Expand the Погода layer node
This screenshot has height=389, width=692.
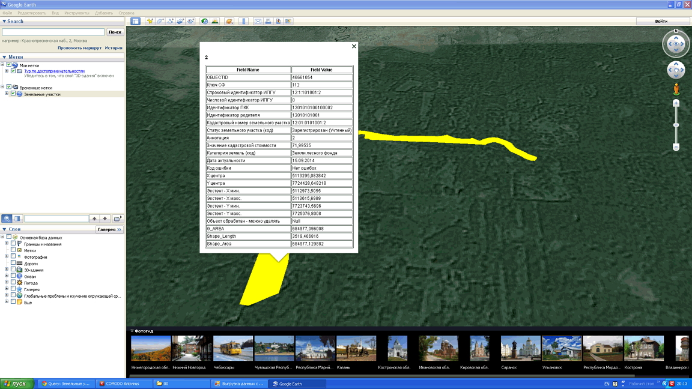coord(7,283)
